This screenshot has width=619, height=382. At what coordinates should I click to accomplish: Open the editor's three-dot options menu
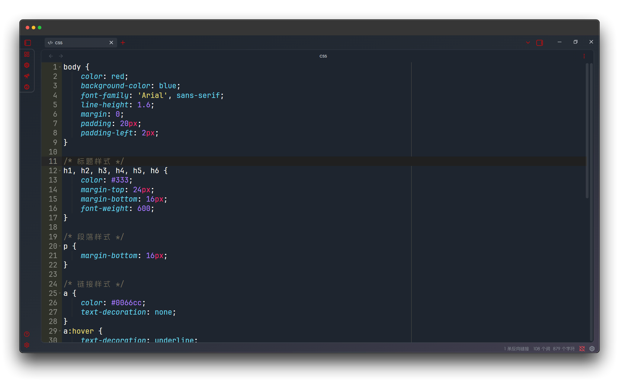tap(584, 56)
